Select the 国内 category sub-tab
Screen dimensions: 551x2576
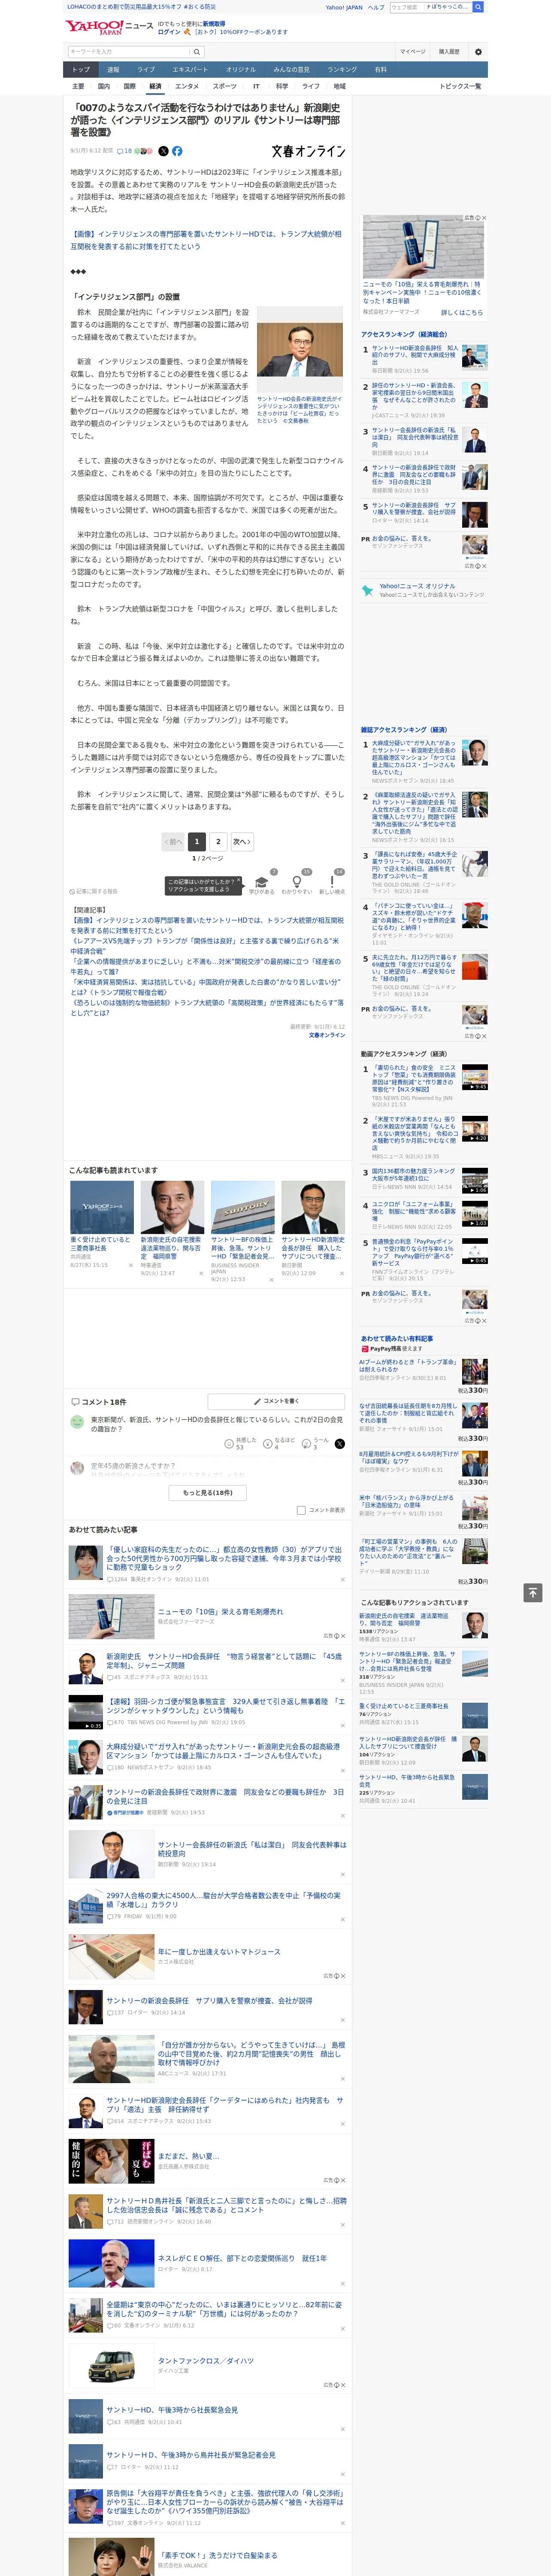point(104,86)
